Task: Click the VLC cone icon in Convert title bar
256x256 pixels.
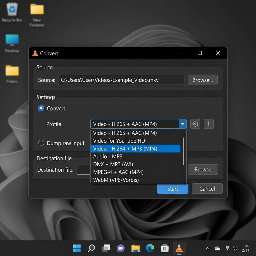Action: 35,53
